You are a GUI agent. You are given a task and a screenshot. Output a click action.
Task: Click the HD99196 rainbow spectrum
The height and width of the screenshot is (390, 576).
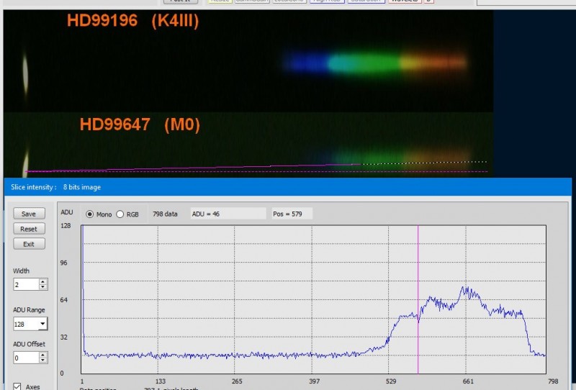374,63
